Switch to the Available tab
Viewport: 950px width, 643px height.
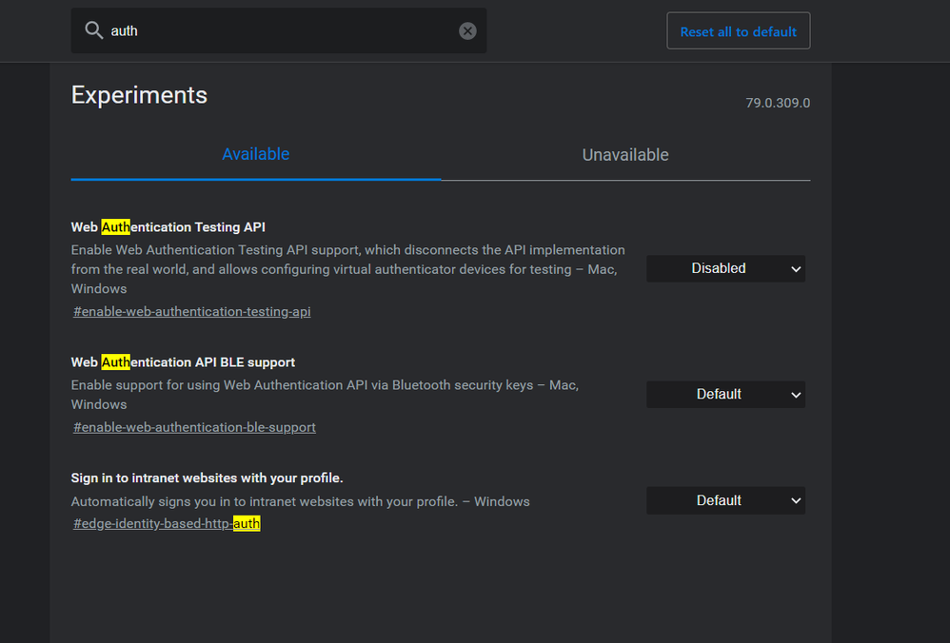coord(255,154)
